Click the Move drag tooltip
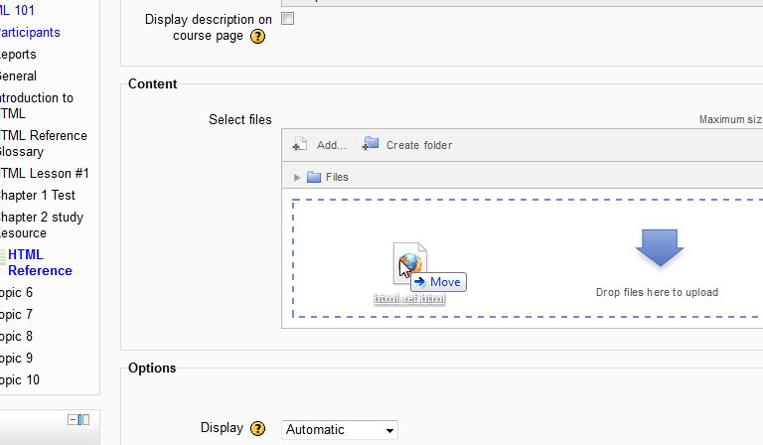The image size is (763, 445). [438, 282]
